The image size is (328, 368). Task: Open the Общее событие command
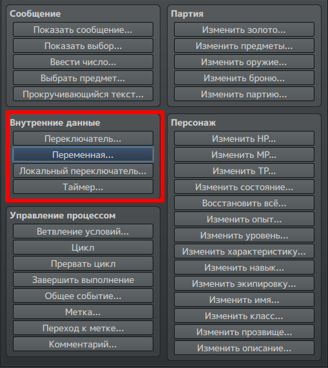[x=83, y=296]
